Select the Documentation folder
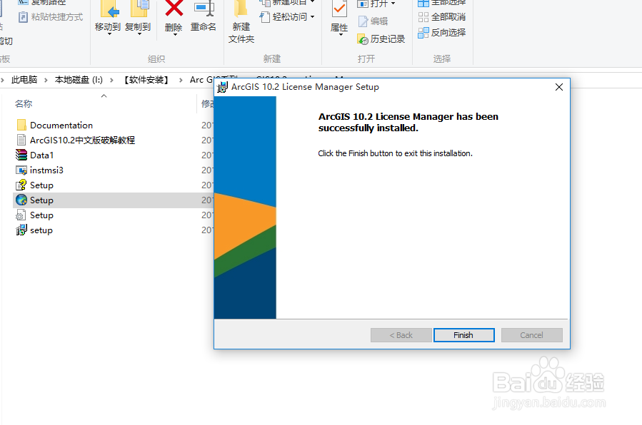Screen dimensions: 642x425 54,125
